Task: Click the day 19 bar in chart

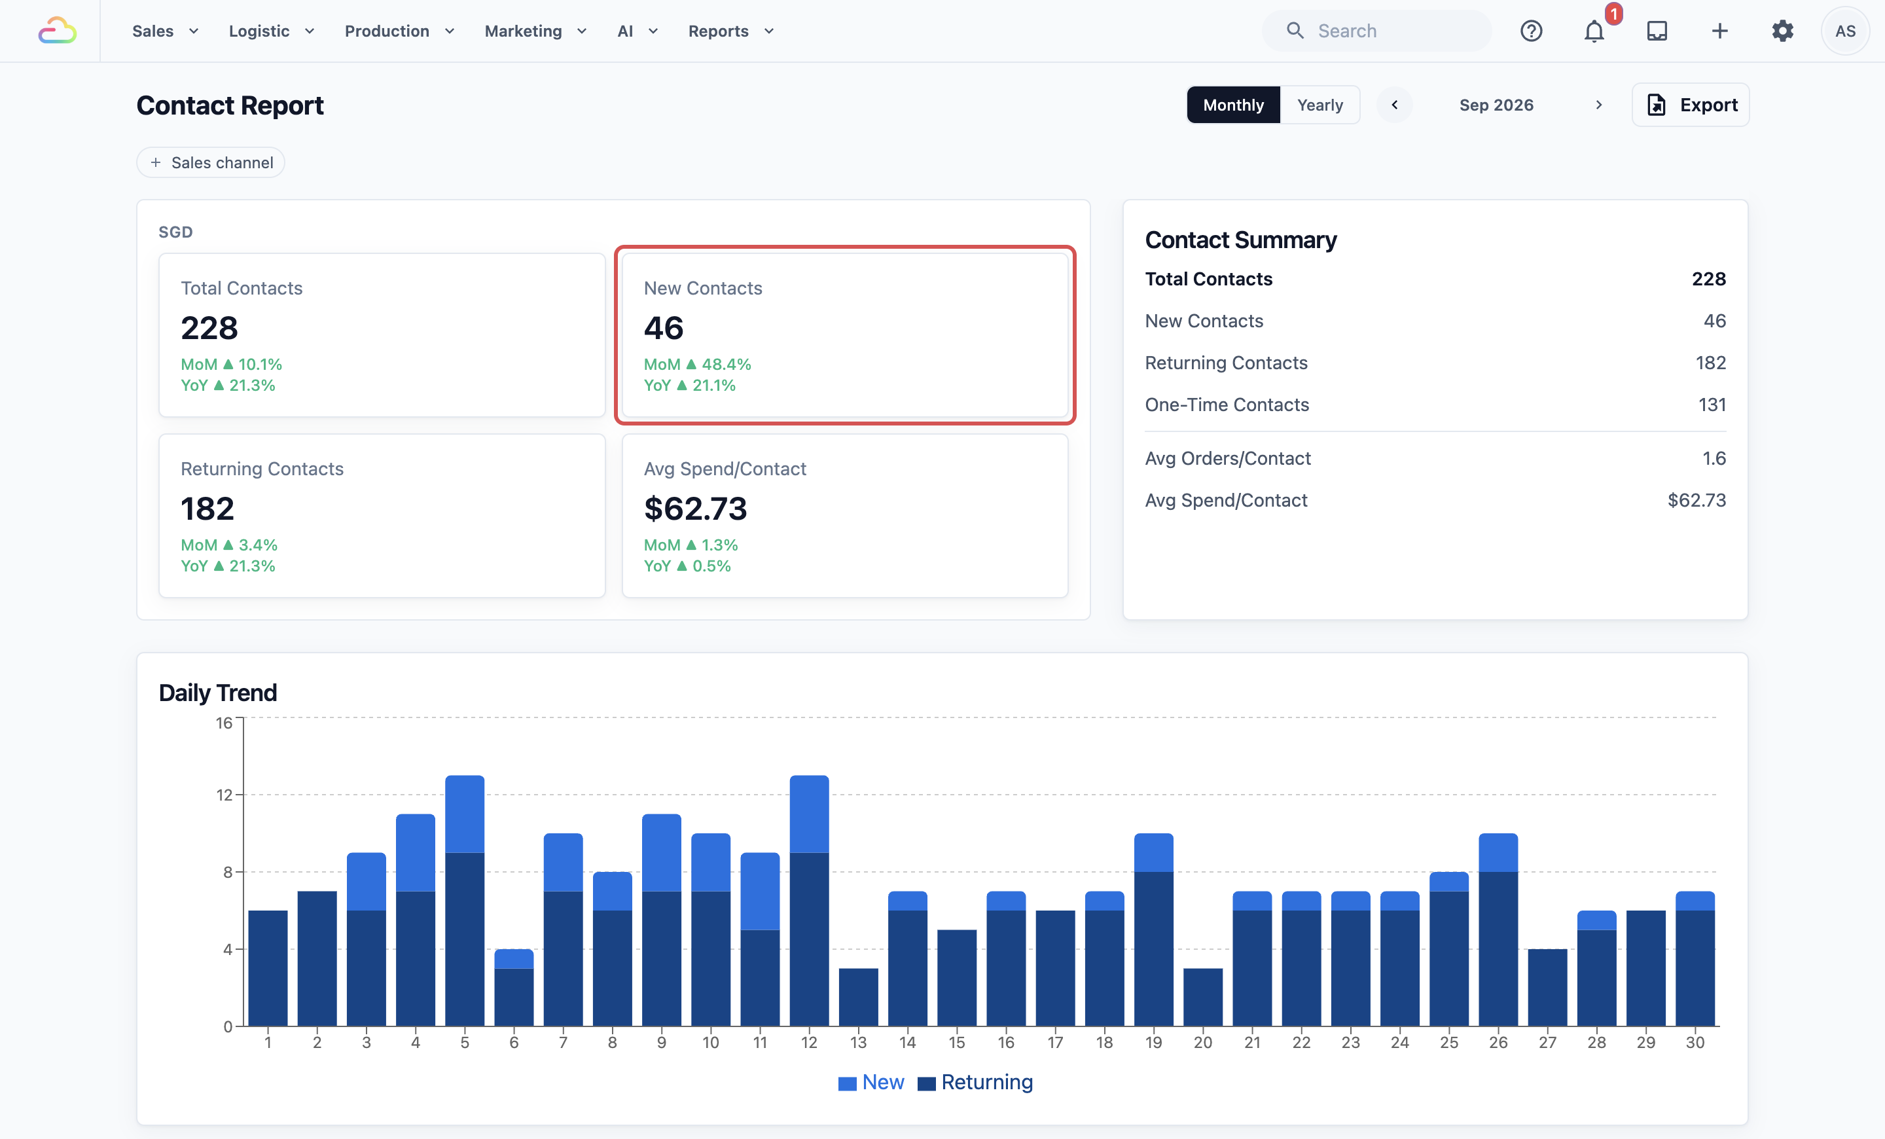Action: tap(1154, 930)
